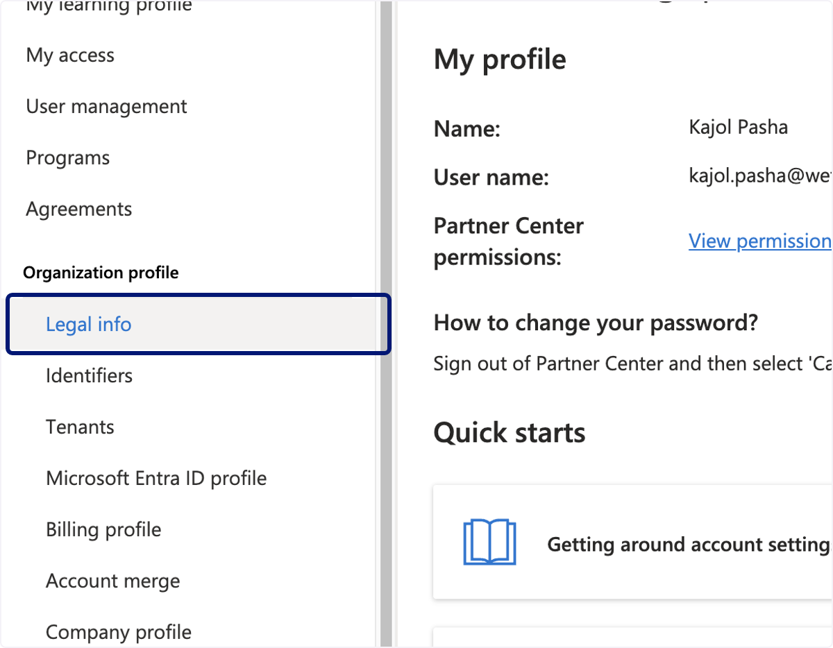Go to Tenants under Organization profile
The width and height of the screenshot is (833, 648).
80,427
